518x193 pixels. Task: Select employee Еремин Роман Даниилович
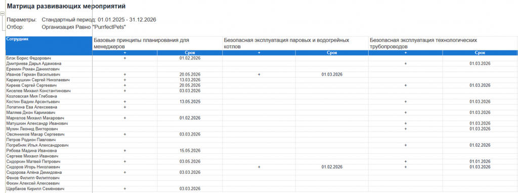tap(33, 69)
